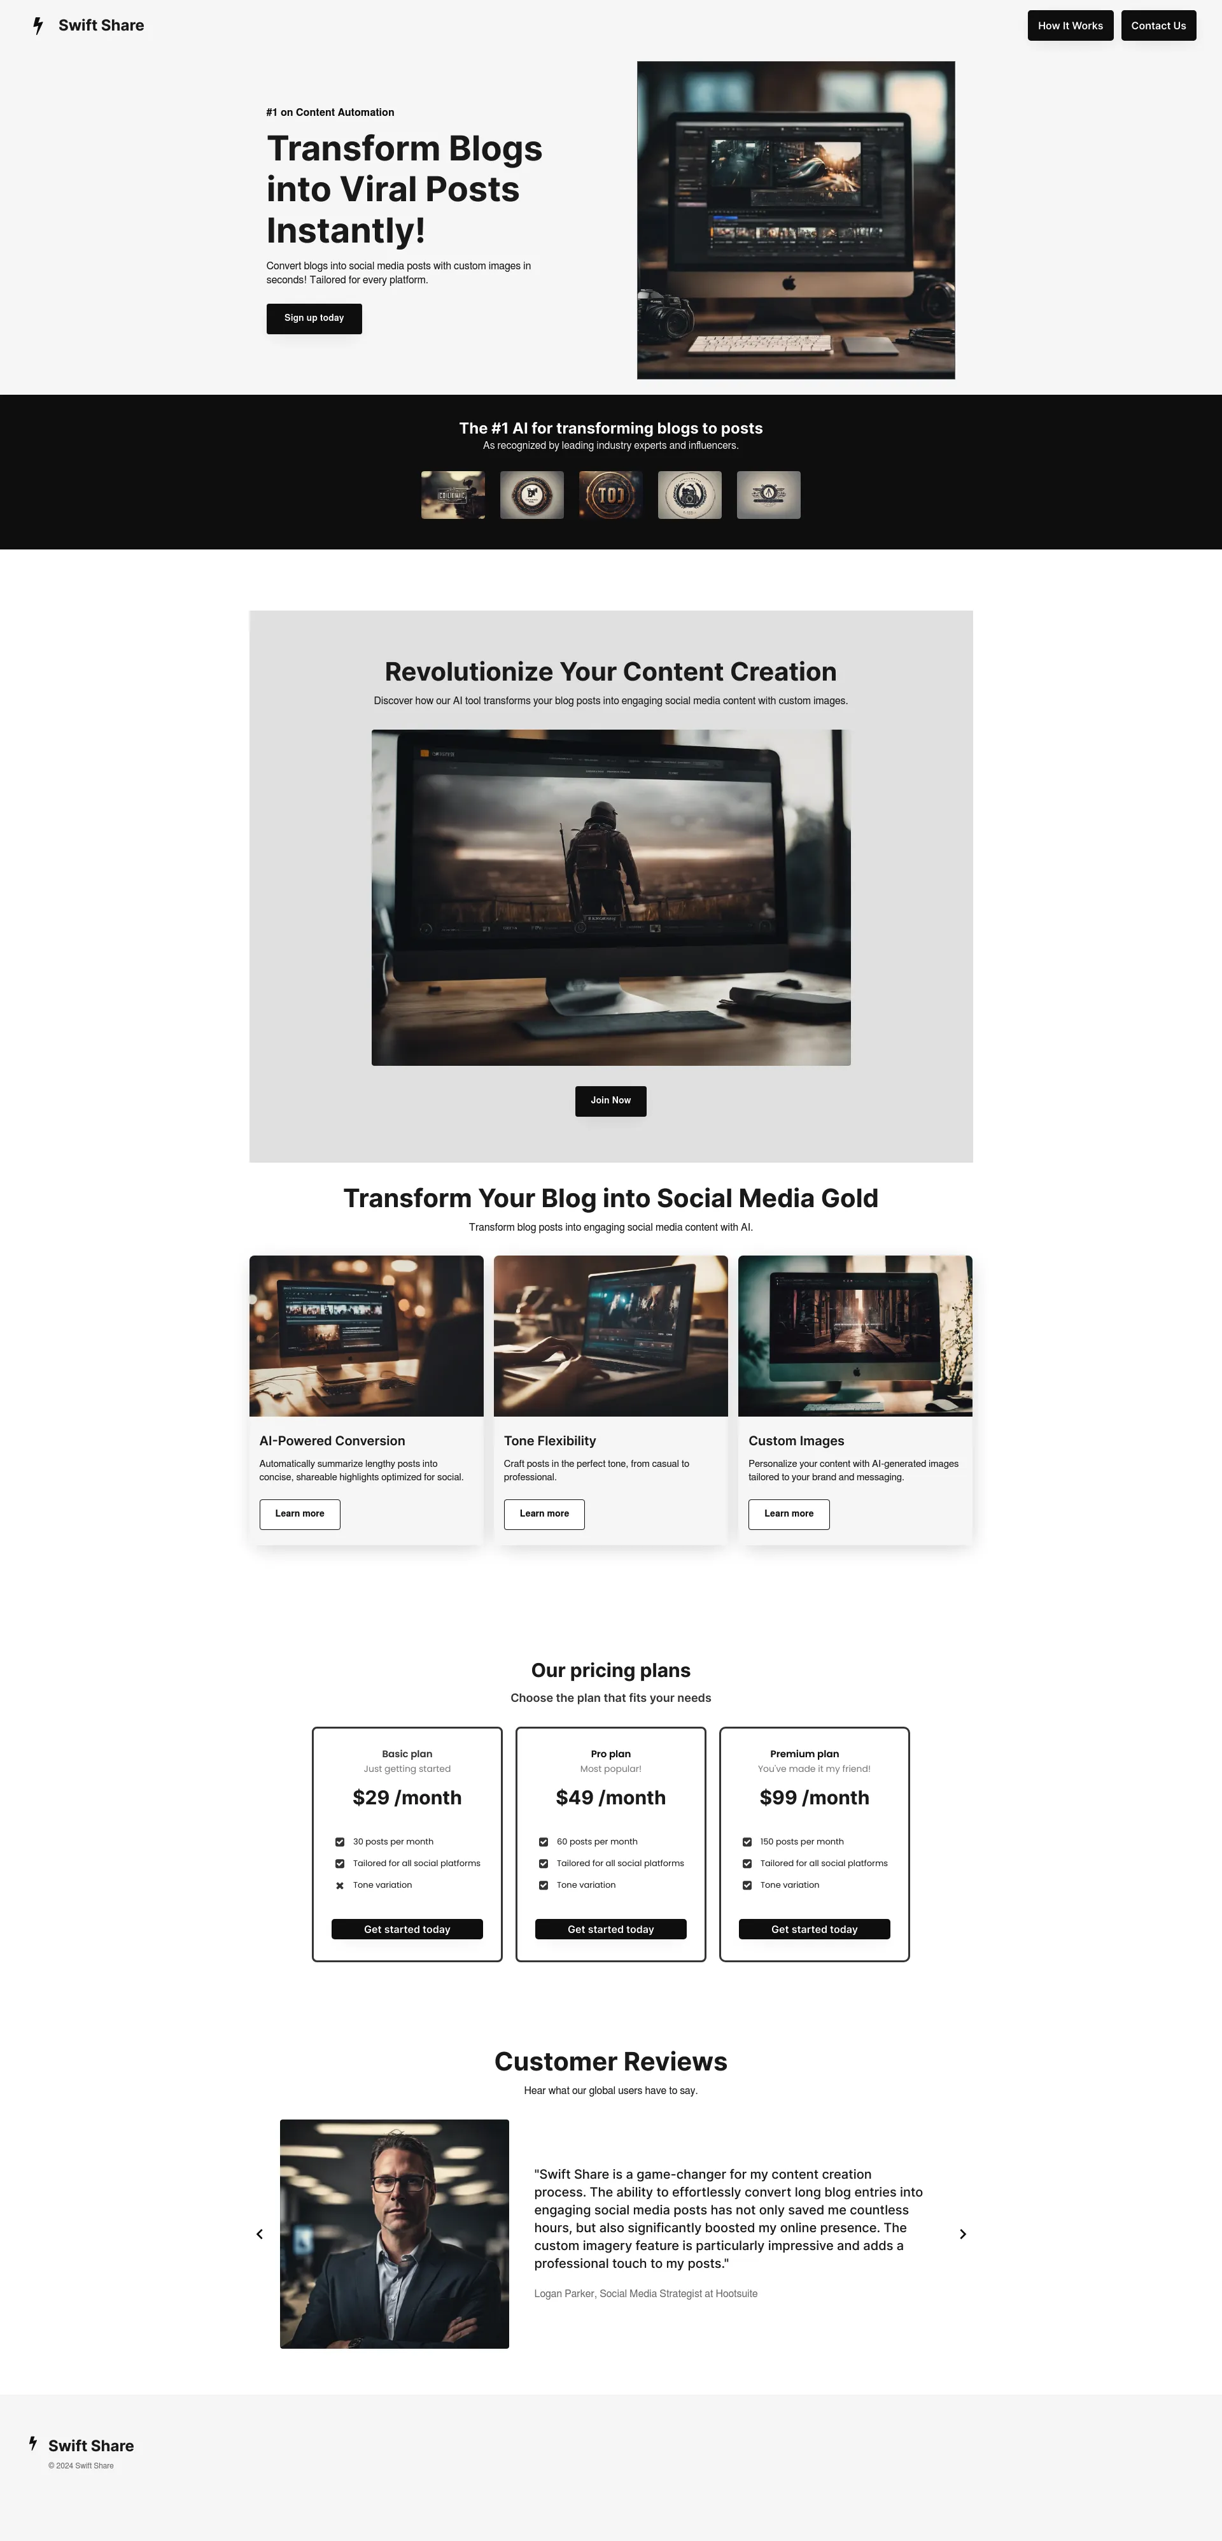Screen dimensions: 1222x2541
Task: Click the Join Now call-to-action link
Action: [x=611, y=1100]
